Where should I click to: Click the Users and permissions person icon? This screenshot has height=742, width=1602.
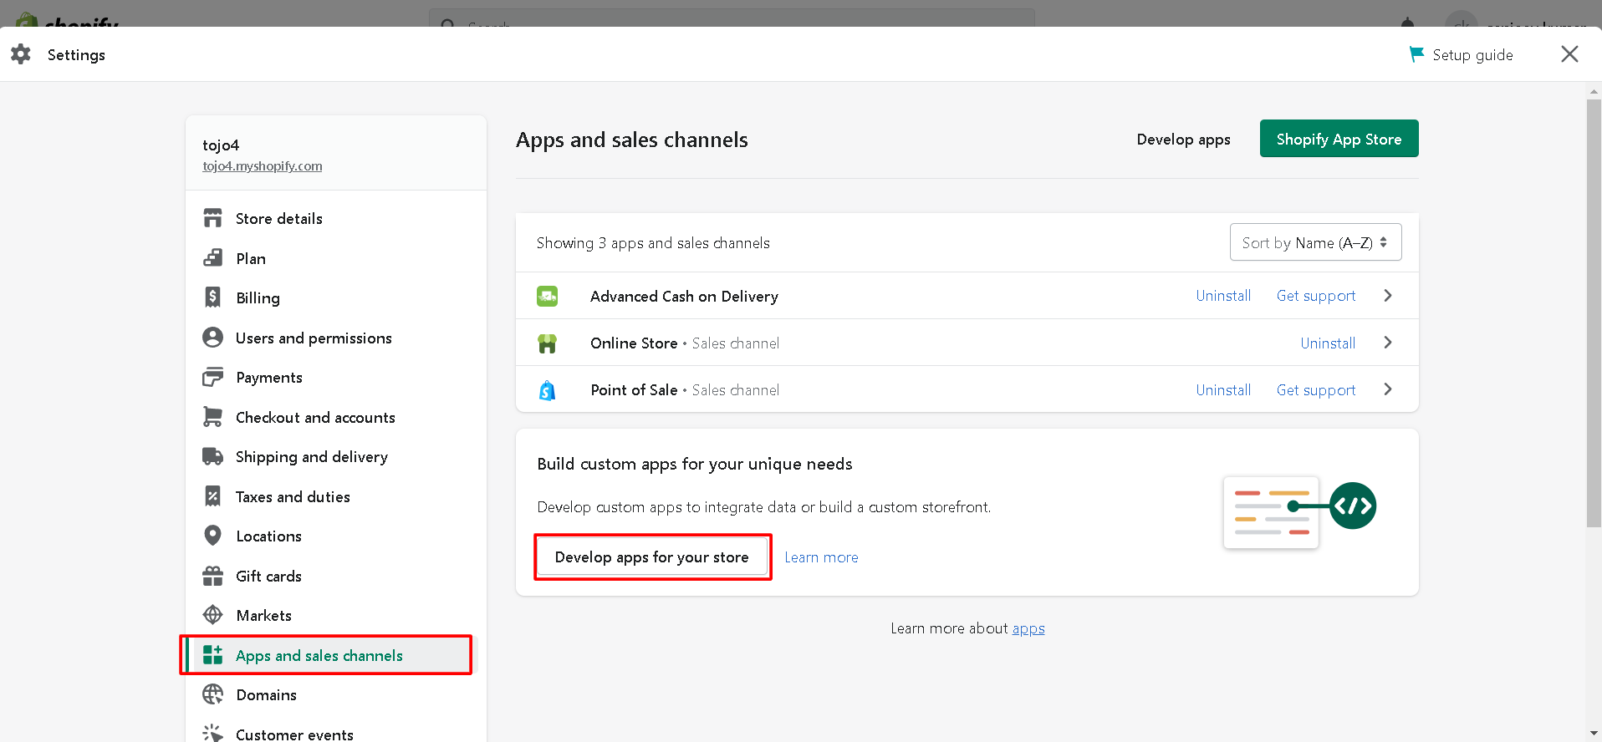pyautogui.click(x=213, y=338)
